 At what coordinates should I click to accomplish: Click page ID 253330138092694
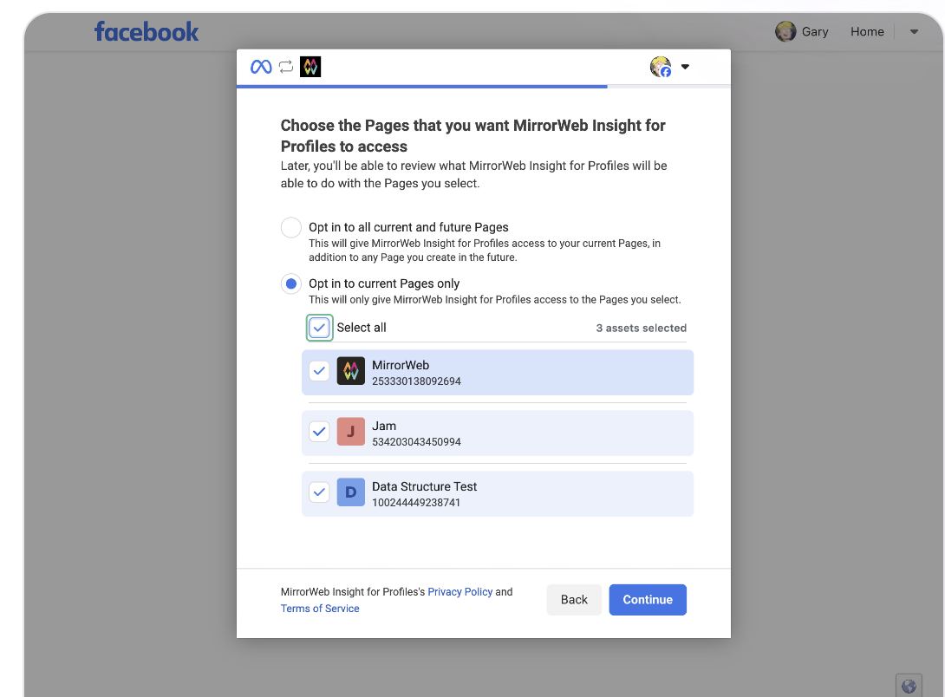(416, 381)
